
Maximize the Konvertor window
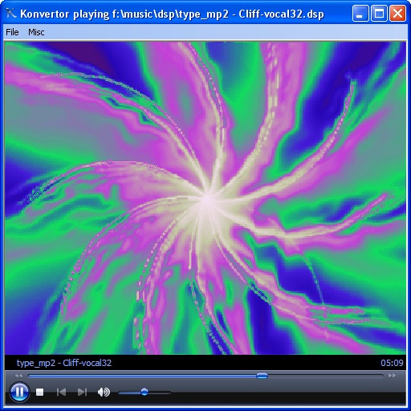379,14
